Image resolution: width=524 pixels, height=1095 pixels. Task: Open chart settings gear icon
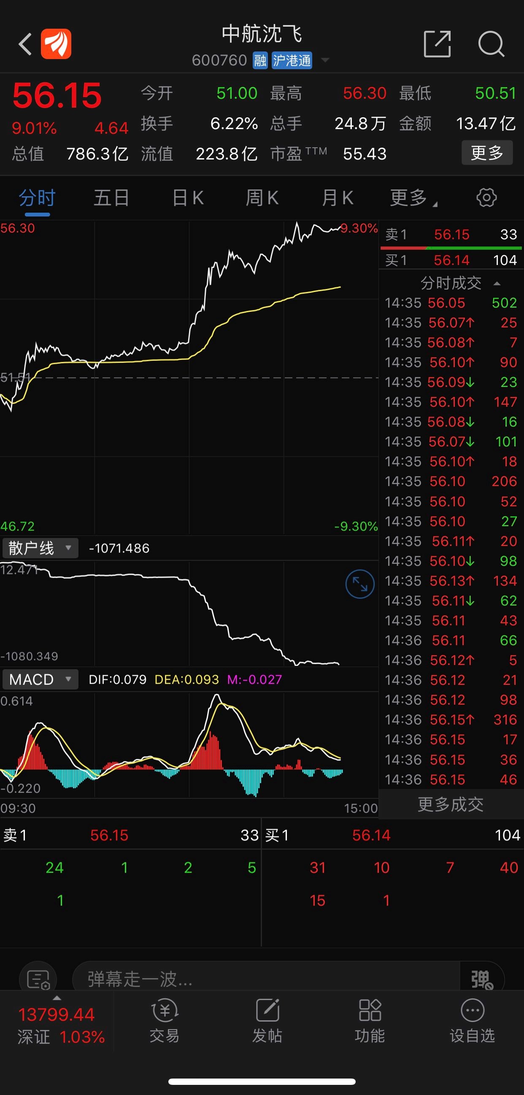coord(486,197)
